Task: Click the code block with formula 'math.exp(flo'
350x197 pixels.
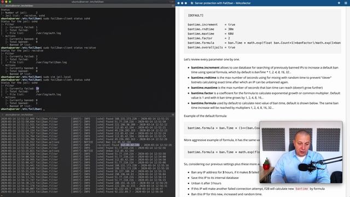Action: 221,152
